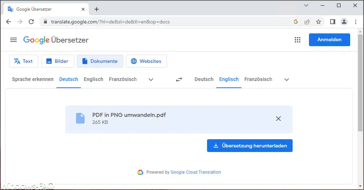Click the address bar URL
This screenshot has height=190, width=364.
110,22
